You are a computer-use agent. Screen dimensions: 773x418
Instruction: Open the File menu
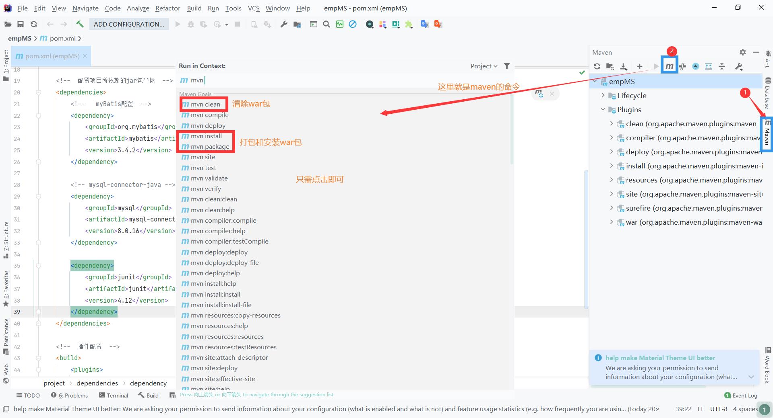click(x=23, y=8)
